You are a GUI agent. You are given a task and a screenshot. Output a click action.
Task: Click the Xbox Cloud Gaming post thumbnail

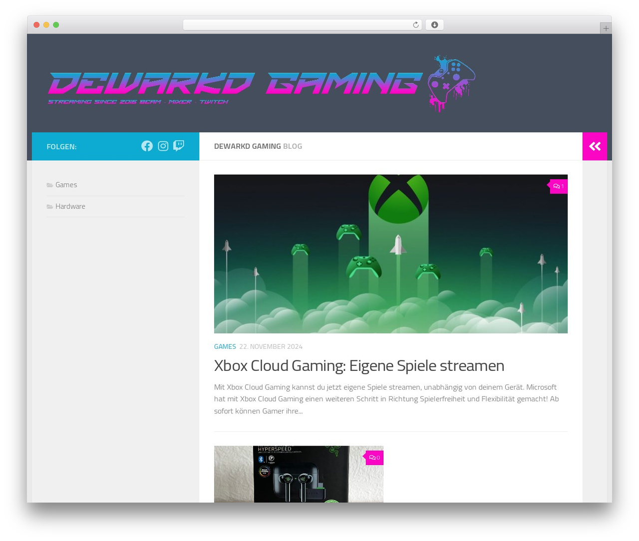click(x=391, y=254)
